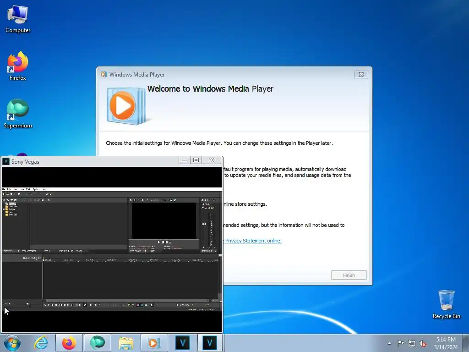The width and height of the screenshot is (469, 352).
Task: Open the Edit menu in Sony Vegas
Action: (x=9, y=189)
